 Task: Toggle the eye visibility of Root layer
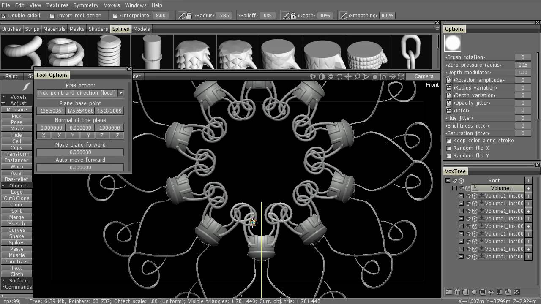click(x=455, y=181)
